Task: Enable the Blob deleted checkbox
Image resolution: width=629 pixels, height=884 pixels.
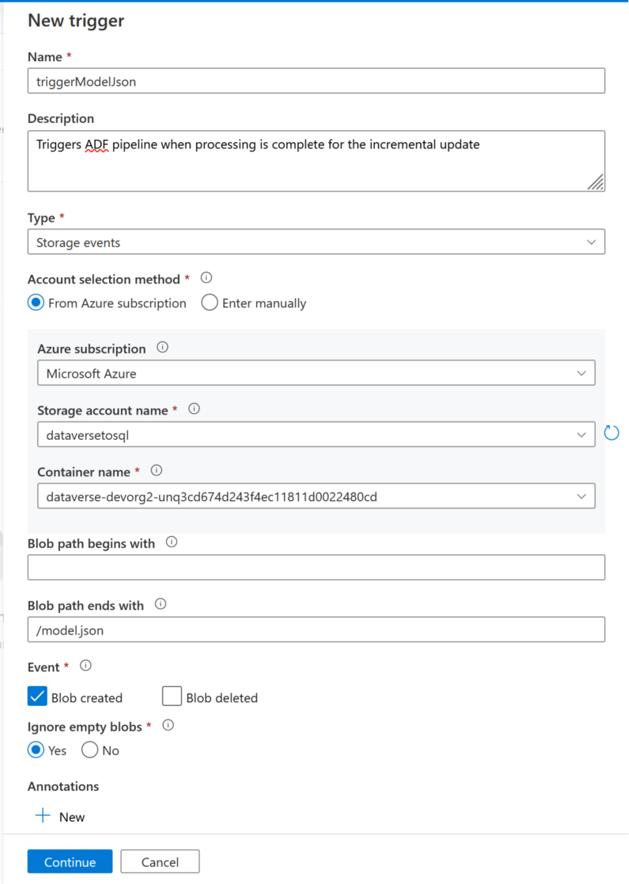Action: (x=171, y=696)
